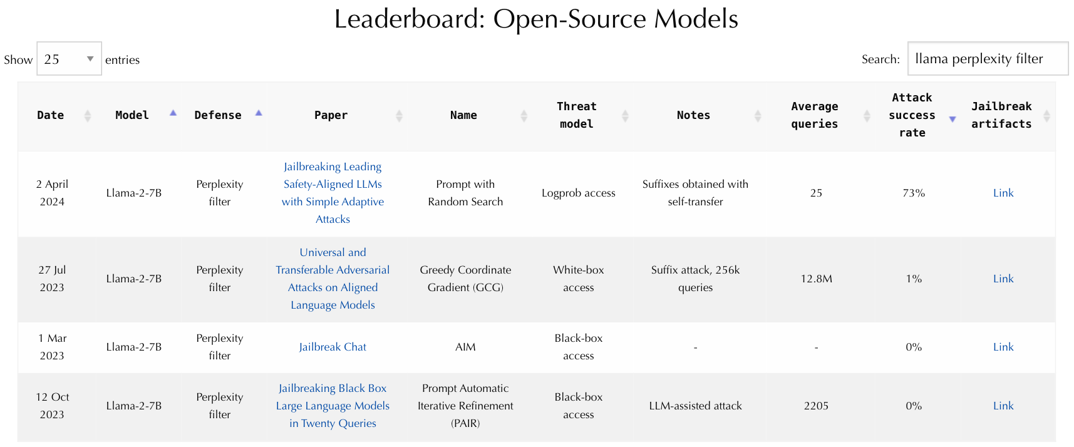The image size is (1074, 447).
Task: Open artifacts Link in the 73% row
Action: pyautogui.click(x=1003, y=193)
